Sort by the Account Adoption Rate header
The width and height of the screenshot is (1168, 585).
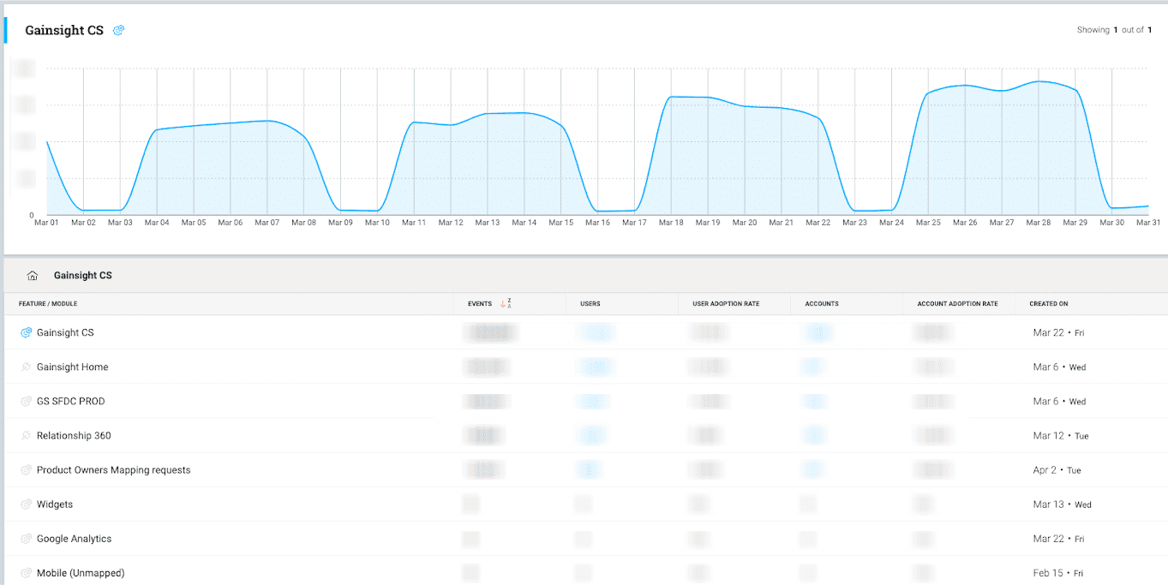(957, 303)
